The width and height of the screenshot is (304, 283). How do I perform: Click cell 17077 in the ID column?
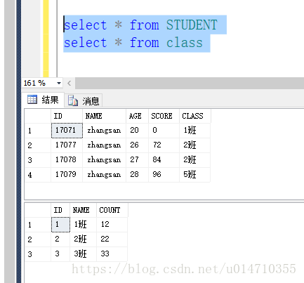[x=67, y=145]
